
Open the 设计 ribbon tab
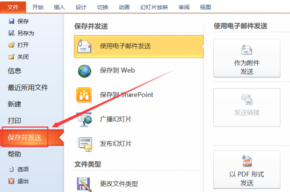click(x=81, y=7)
